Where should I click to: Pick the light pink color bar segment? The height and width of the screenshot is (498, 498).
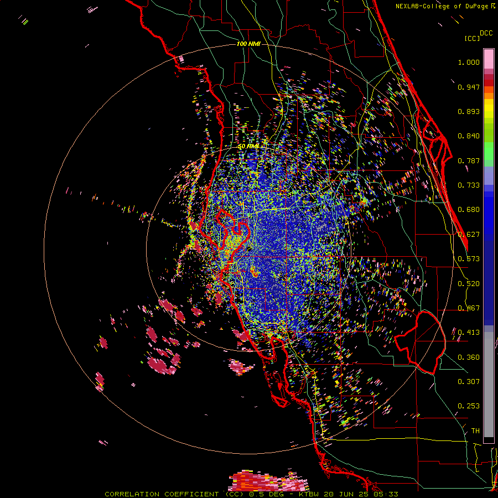(x=489, y=59)
